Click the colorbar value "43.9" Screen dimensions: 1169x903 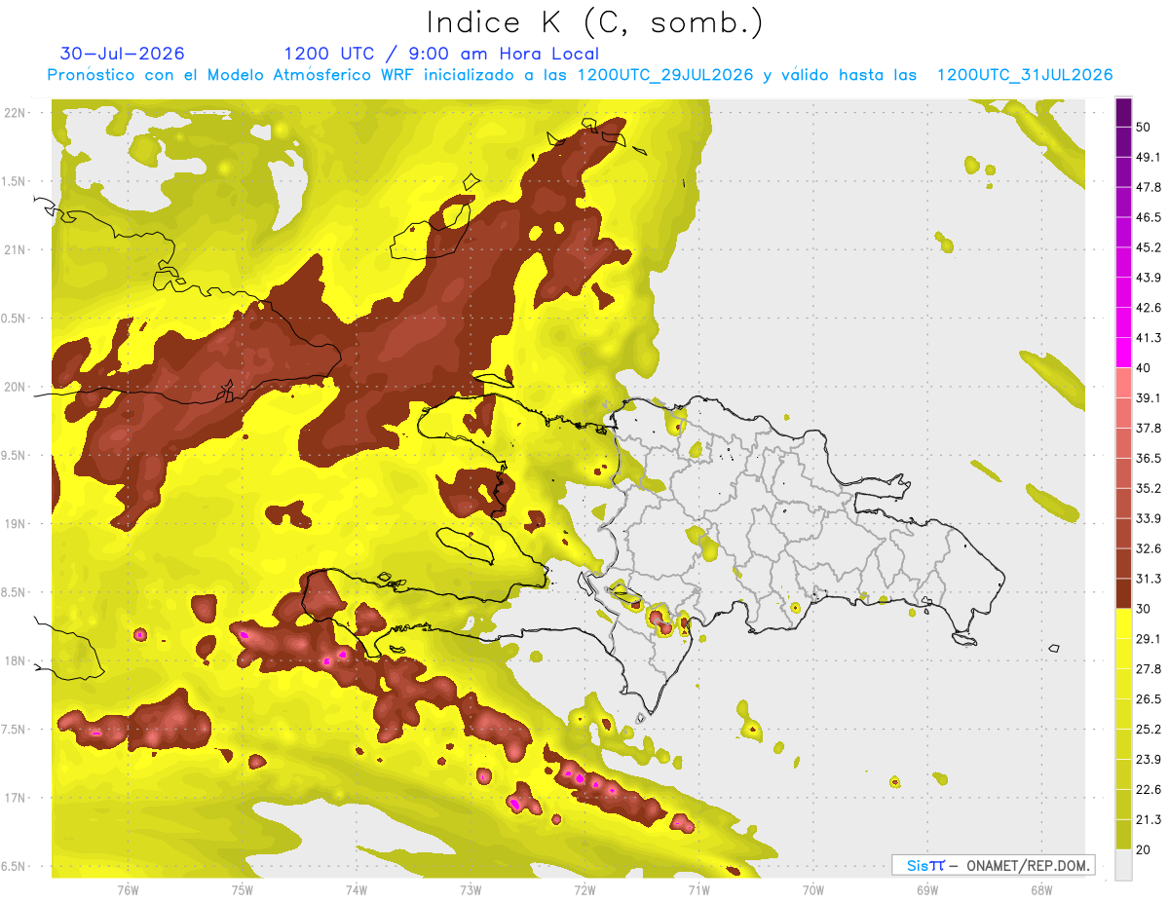[x=1149, y=278]
